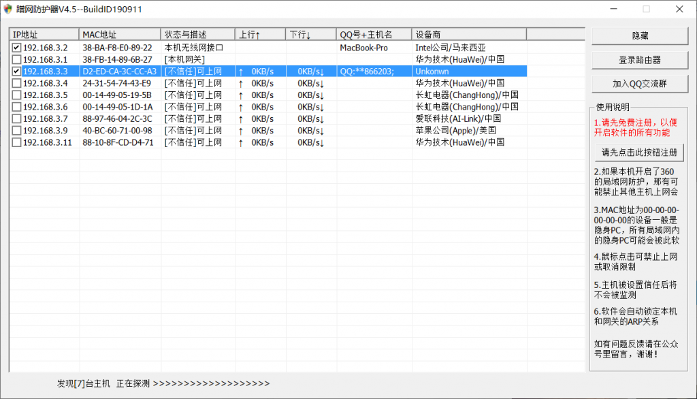This screenshot has width=697, height=399.
Task: Click the 加入QQ交流群 button
Action: click(x=640, y=84)
